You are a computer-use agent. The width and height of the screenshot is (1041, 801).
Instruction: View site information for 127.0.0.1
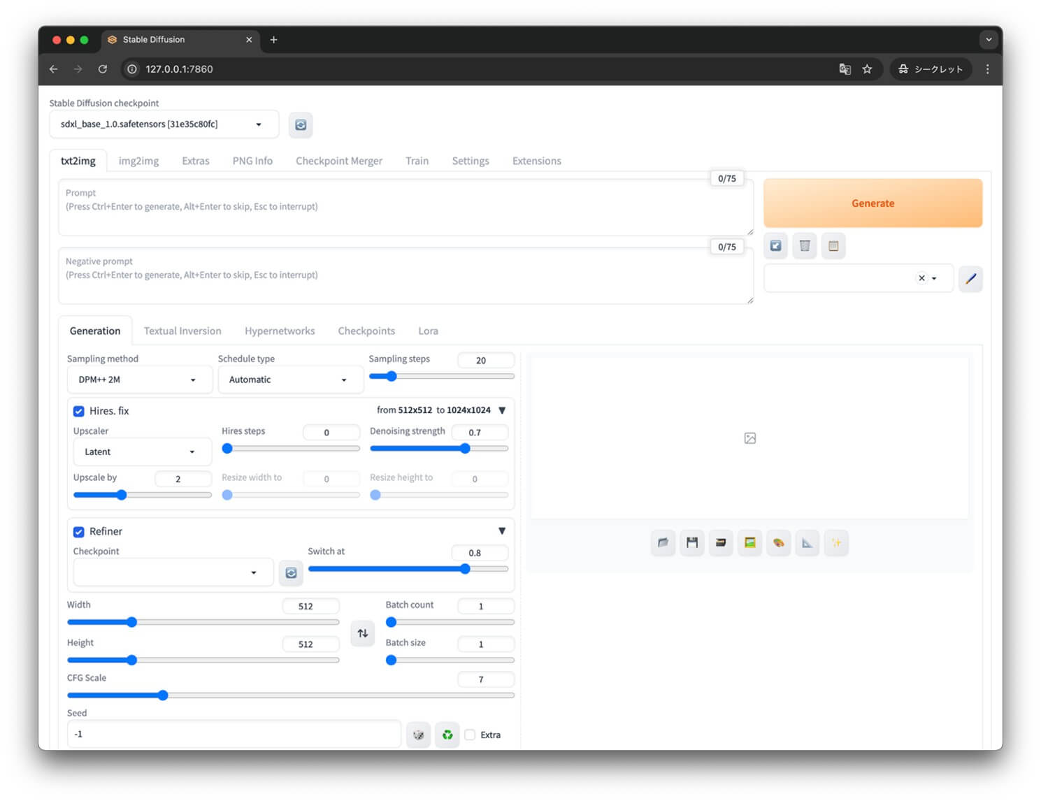[131, 69]
